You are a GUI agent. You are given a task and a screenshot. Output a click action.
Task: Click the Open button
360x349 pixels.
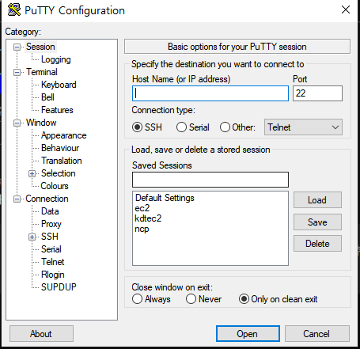point(248,334)
